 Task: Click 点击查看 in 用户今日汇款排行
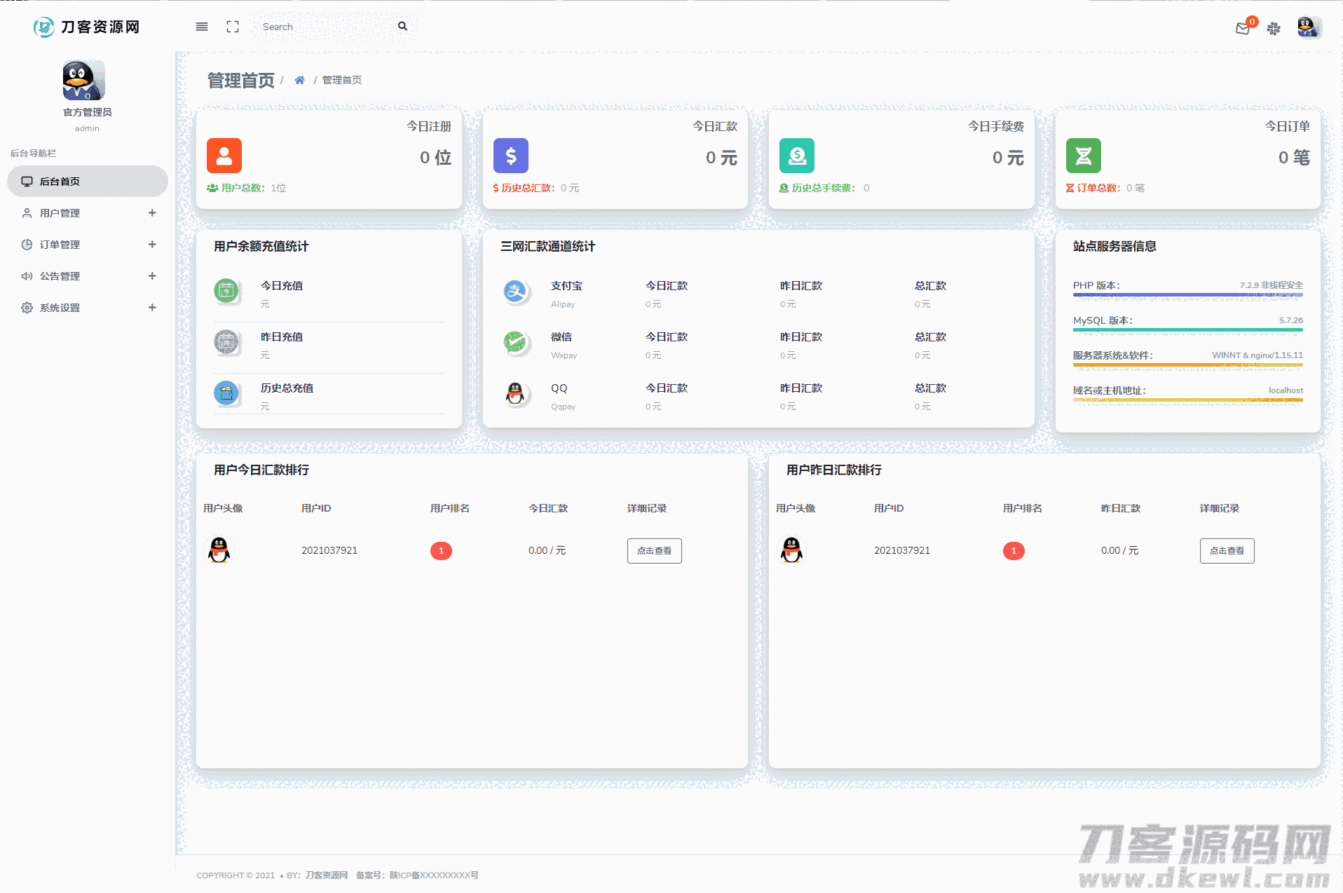click(x=654, y=551)
